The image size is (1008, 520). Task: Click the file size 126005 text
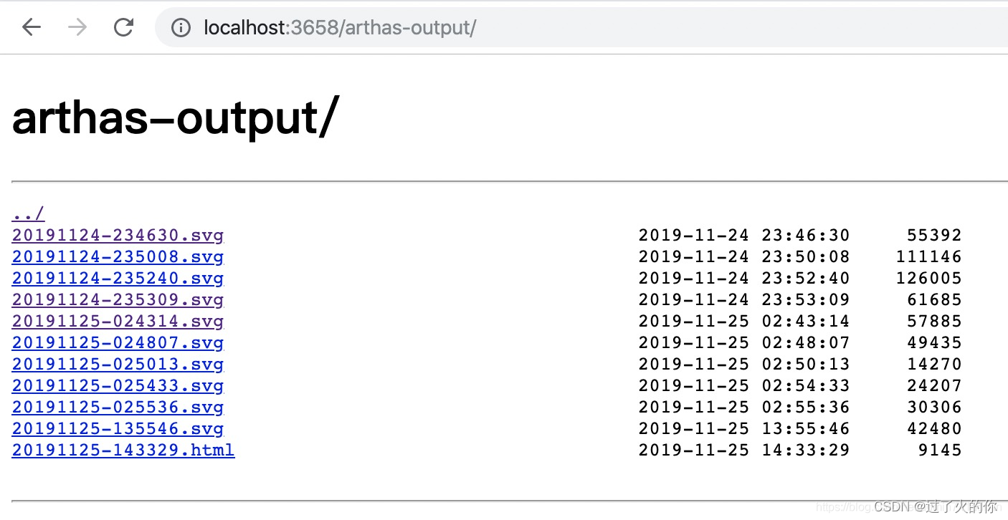(928, 278)
